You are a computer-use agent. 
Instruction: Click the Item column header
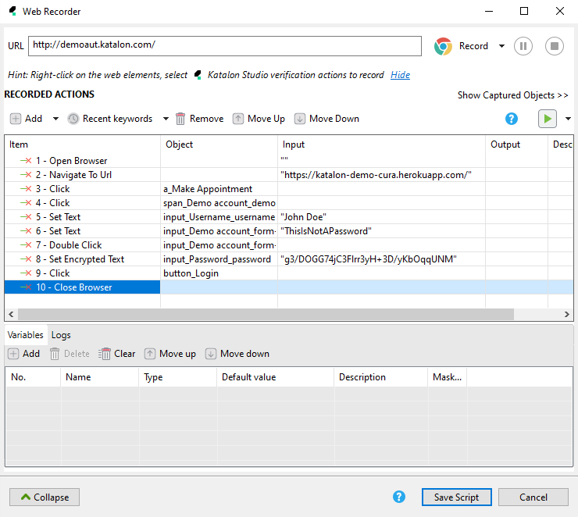83,144
